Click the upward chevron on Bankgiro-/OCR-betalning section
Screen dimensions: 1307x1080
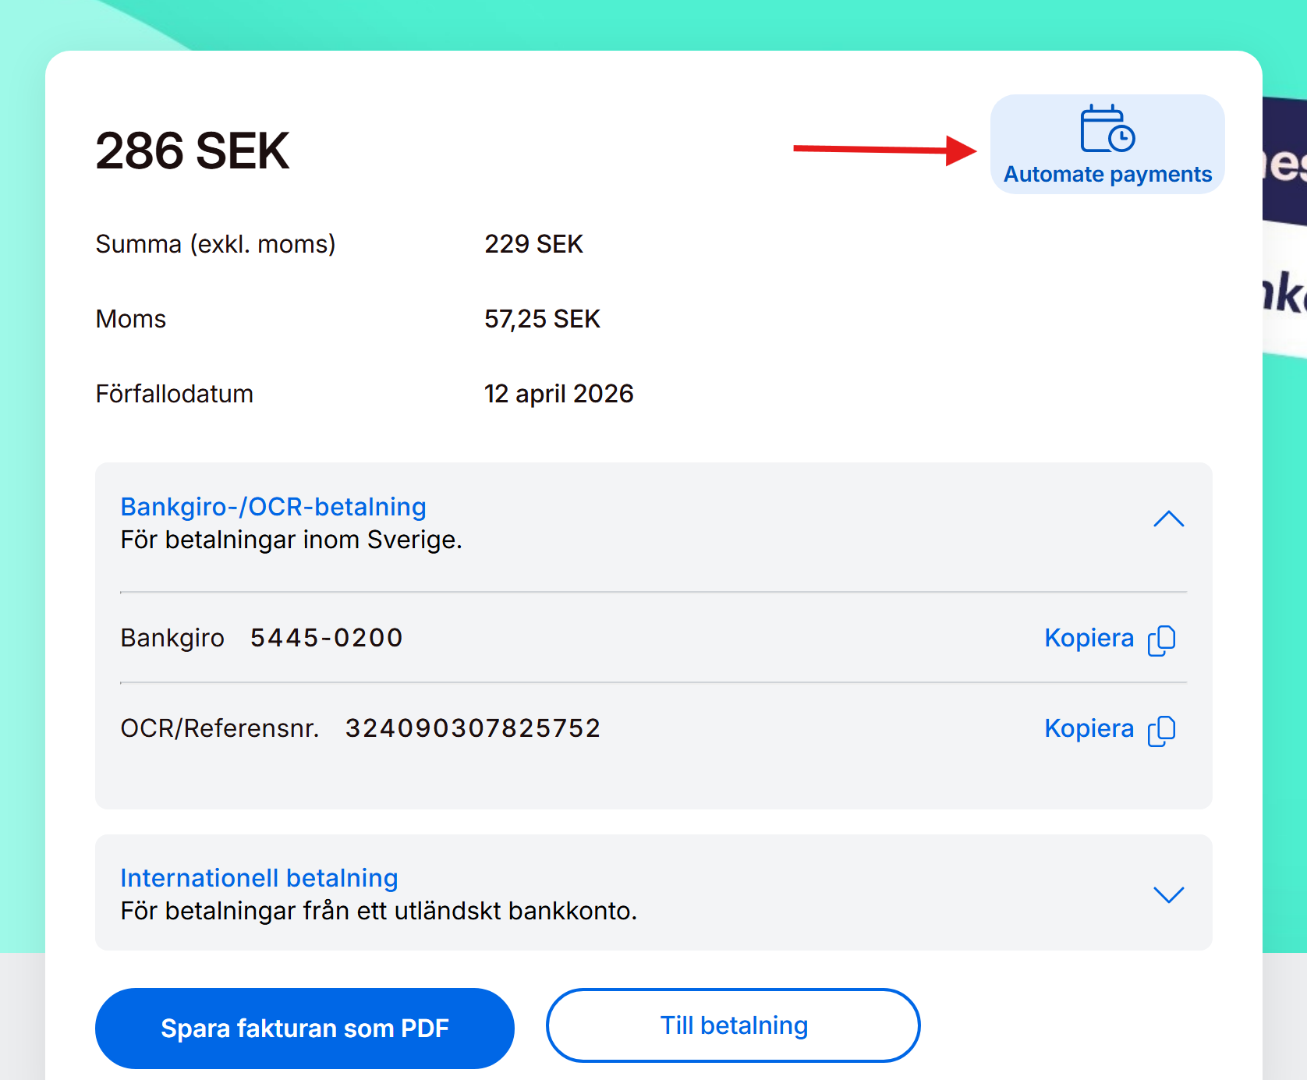click(x=1168, y=519)
